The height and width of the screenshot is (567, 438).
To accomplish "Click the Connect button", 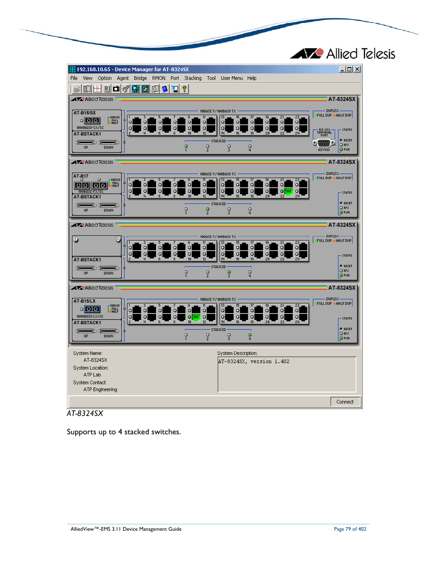I will [345, 402].
